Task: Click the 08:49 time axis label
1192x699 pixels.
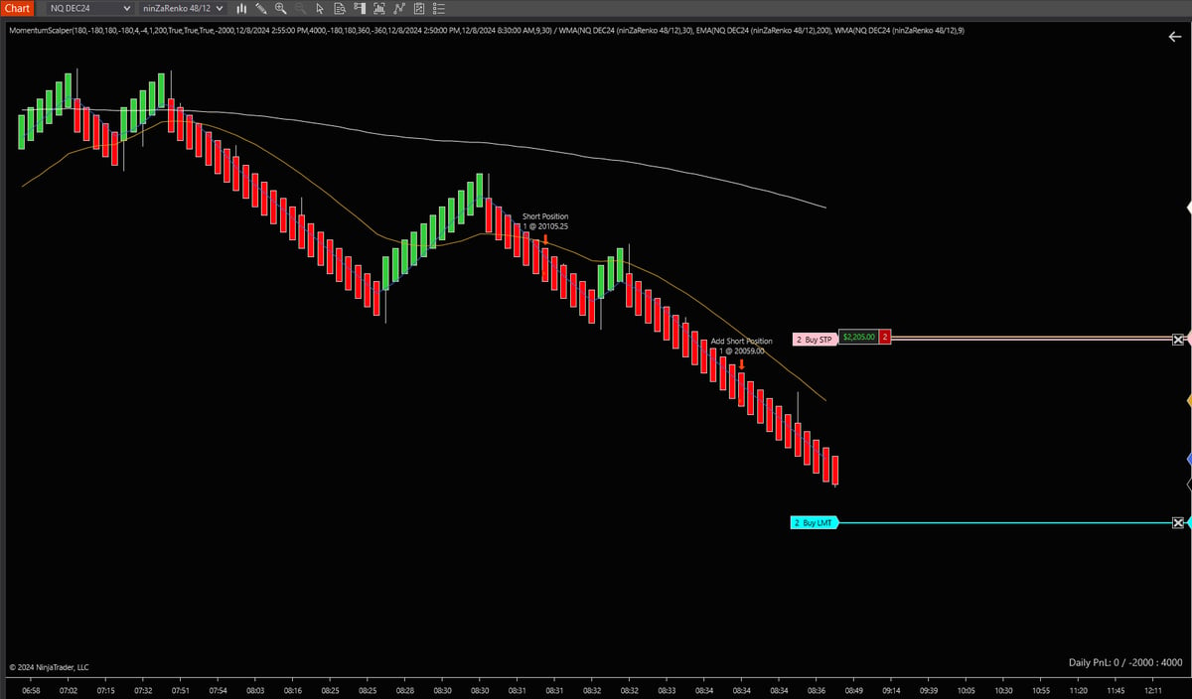Action: point(854,690)
